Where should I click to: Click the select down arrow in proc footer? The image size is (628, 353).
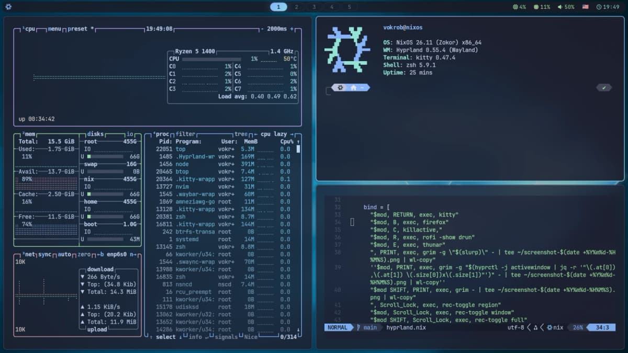click(180, 337)
